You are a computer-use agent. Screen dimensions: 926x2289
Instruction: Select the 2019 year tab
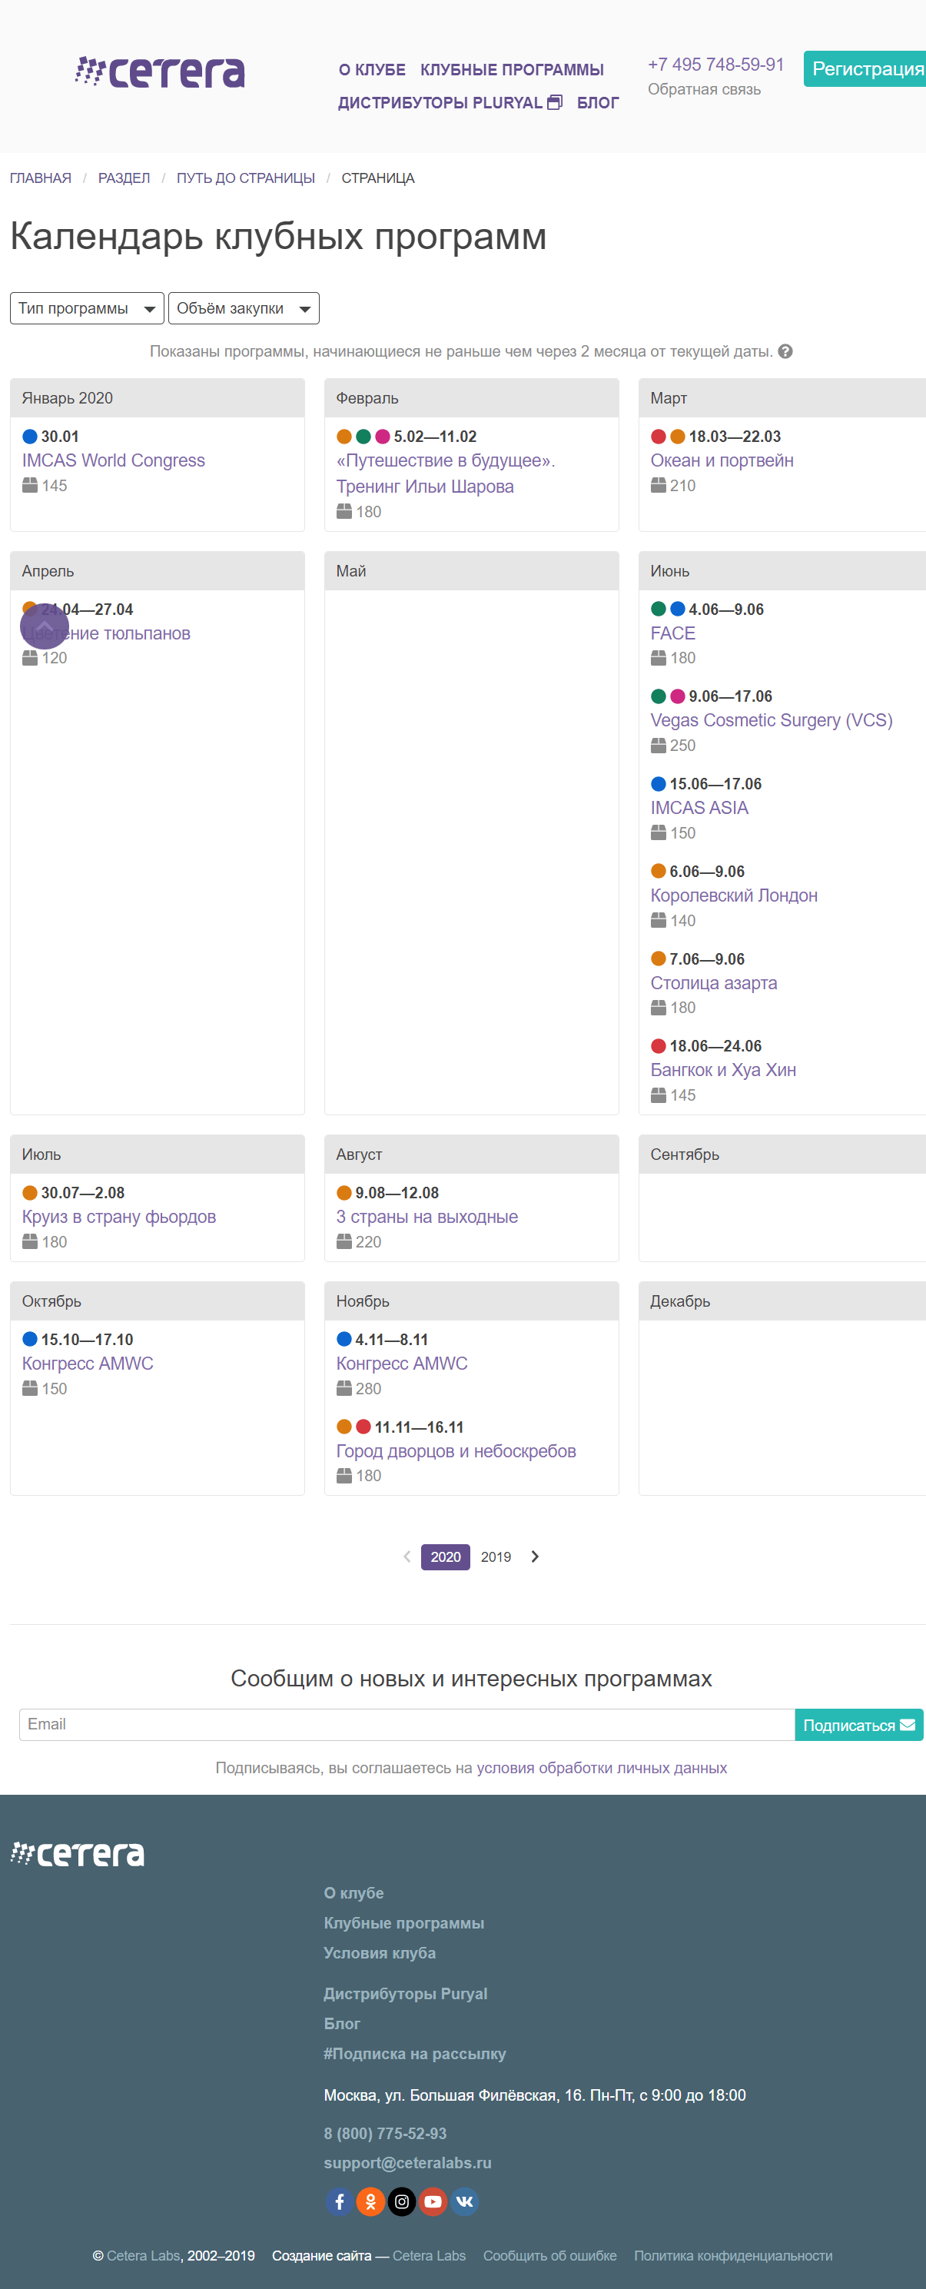(x=495, y=1556)
